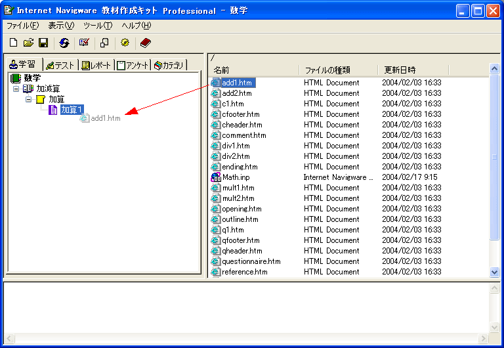Select the 学習 tab
Screen dimensions: 504x348
tap(23, 64)
